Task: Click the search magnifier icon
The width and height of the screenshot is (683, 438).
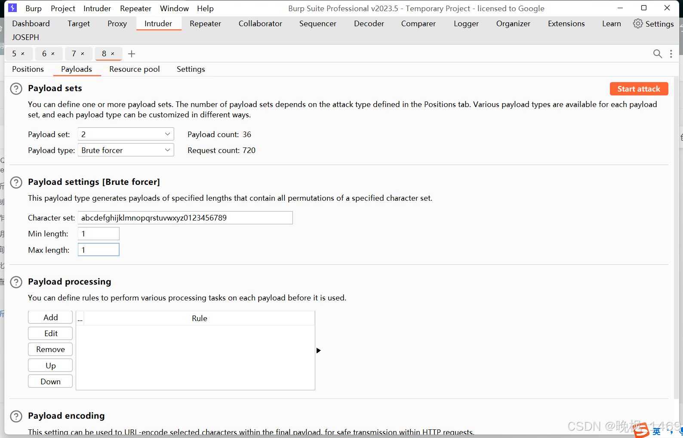Action: point(658,54)
